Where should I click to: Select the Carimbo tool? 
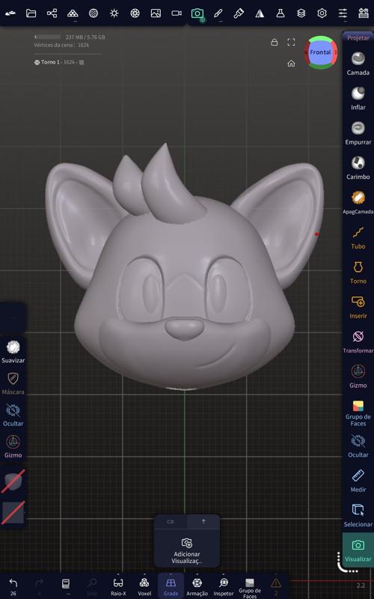(x=358, y=168)
